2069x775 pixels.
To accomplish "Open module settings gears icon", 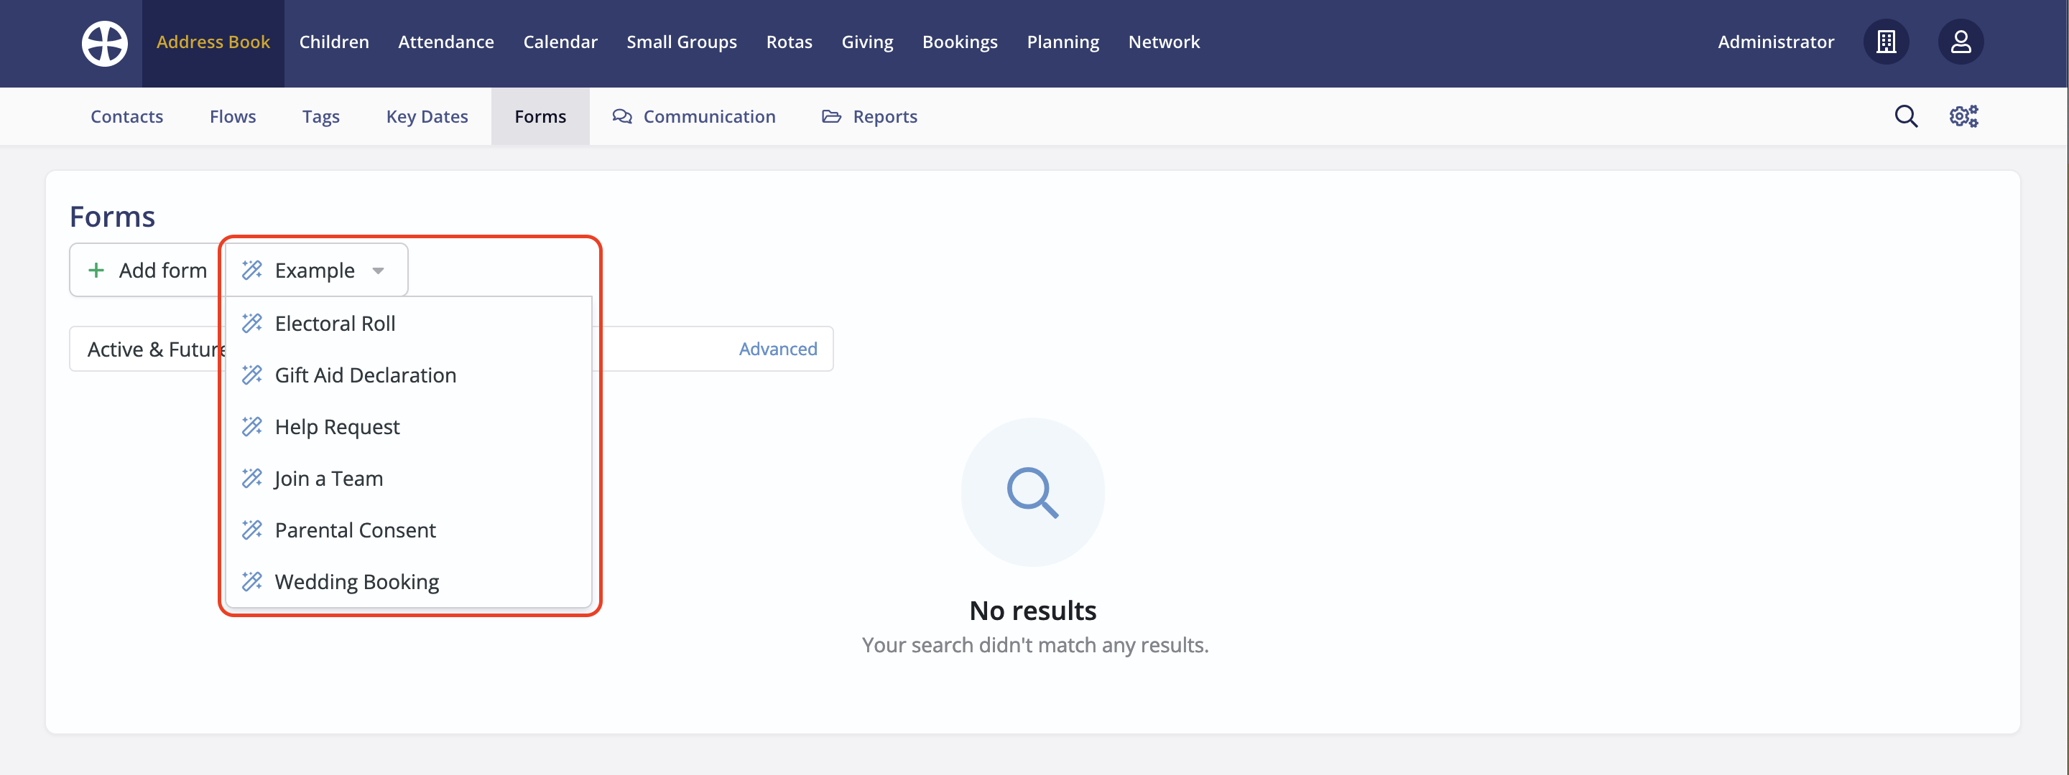I will [1964, 116].
